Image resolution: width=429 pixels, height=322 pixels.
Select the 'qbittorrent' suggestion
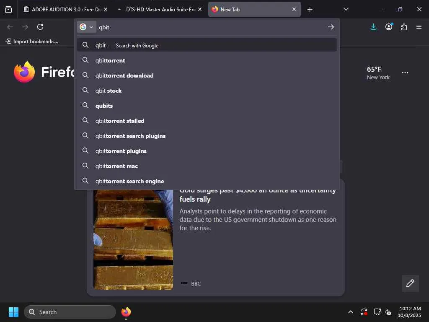[207, 60]
